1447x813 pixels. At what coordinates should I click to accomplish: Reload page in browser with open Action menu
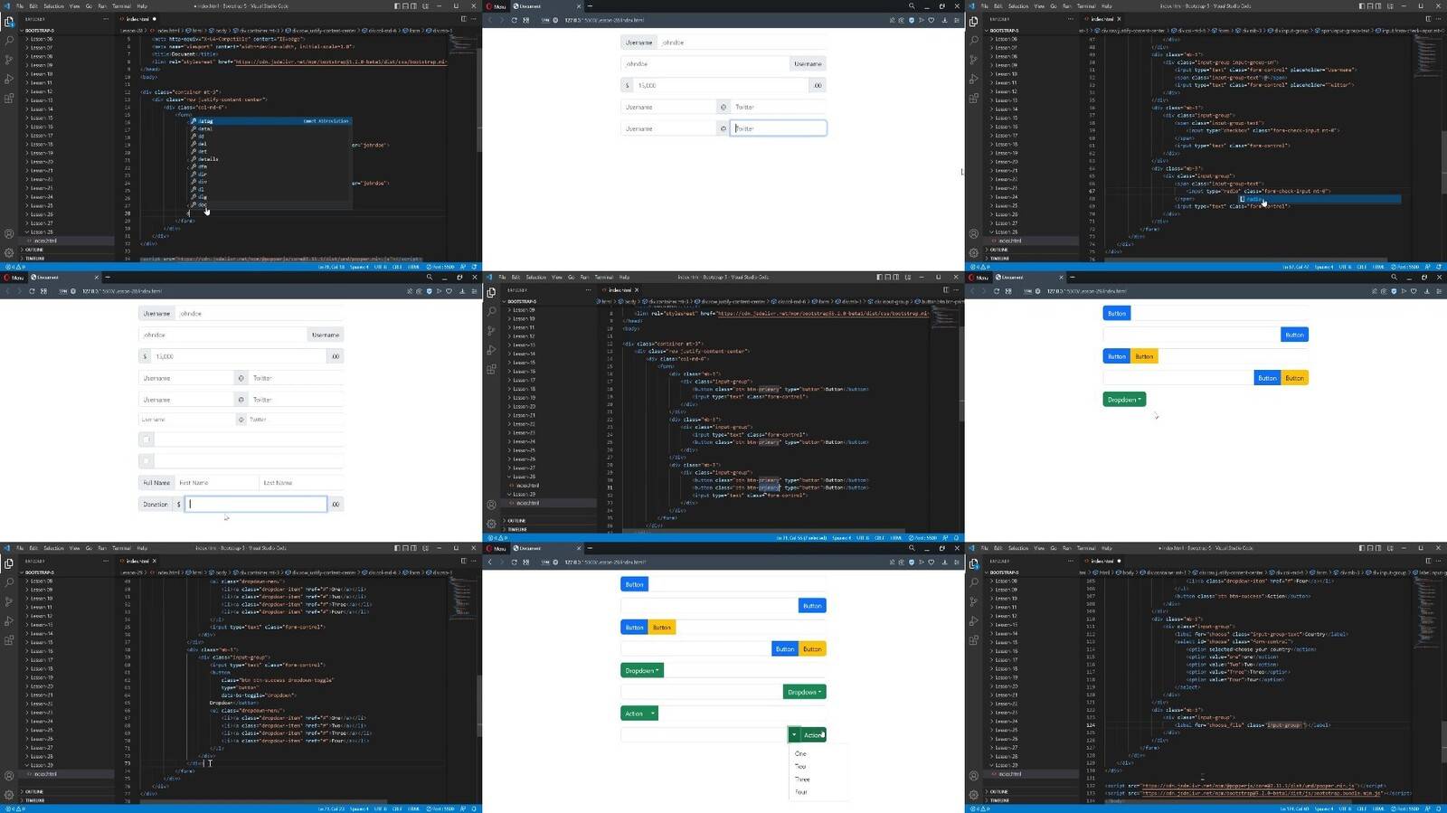514,562
